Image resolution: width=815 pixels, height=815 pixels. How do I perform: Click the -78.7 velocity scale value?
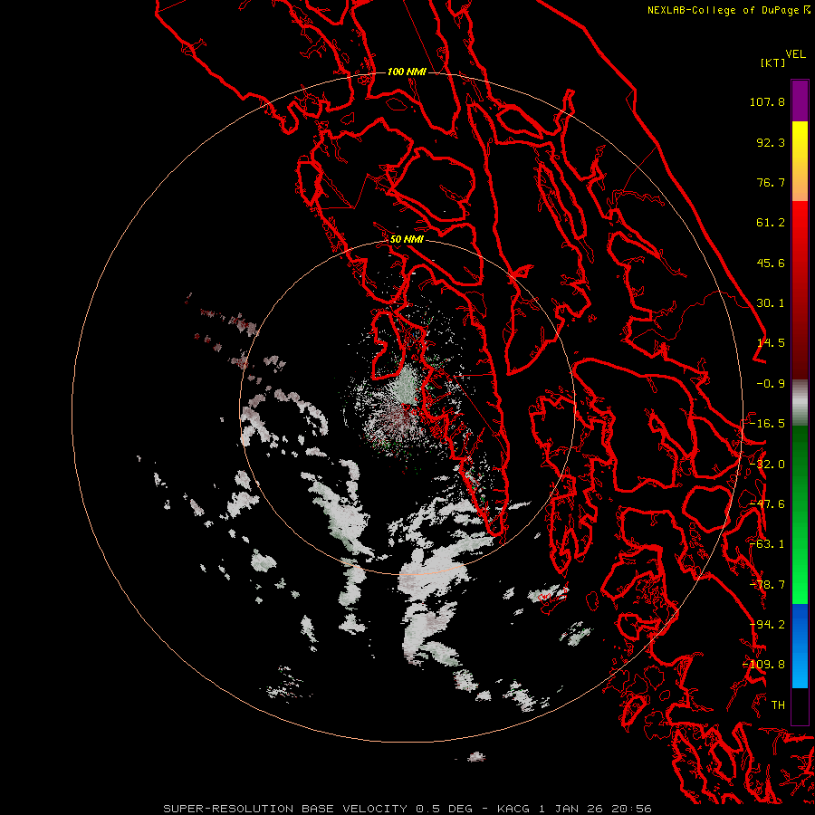(767, 585)
